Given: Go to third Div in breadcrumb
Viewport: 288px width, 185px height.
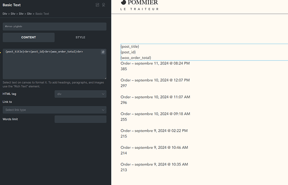Looking at the screenshot, I should point(21,14).
